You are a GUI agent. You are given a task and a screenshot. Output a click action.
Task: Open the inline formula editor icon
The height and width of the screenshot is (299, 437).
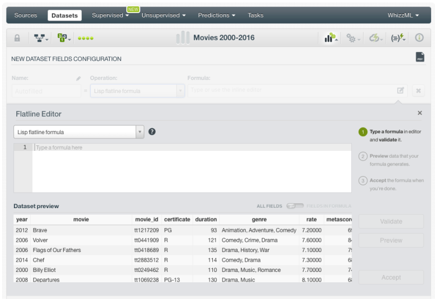point(400,91)
